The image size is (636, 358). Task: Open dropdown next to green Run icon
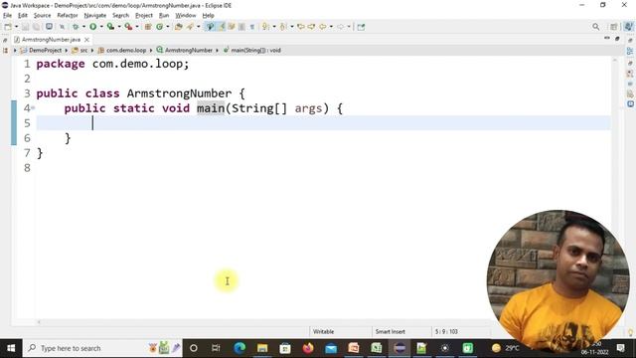tap(101, 27)
